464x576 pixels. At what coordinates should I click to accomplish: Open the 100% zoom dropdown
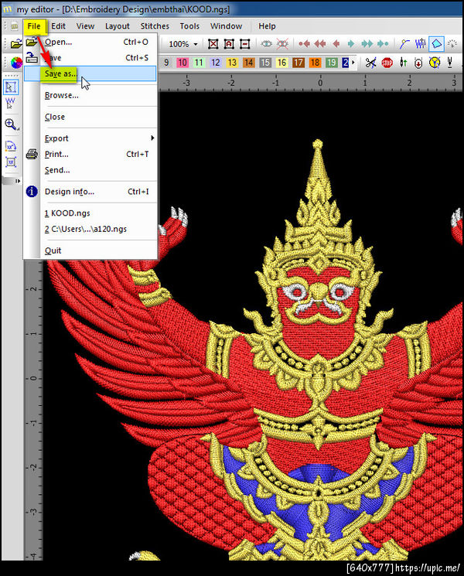tap(196, 44)
